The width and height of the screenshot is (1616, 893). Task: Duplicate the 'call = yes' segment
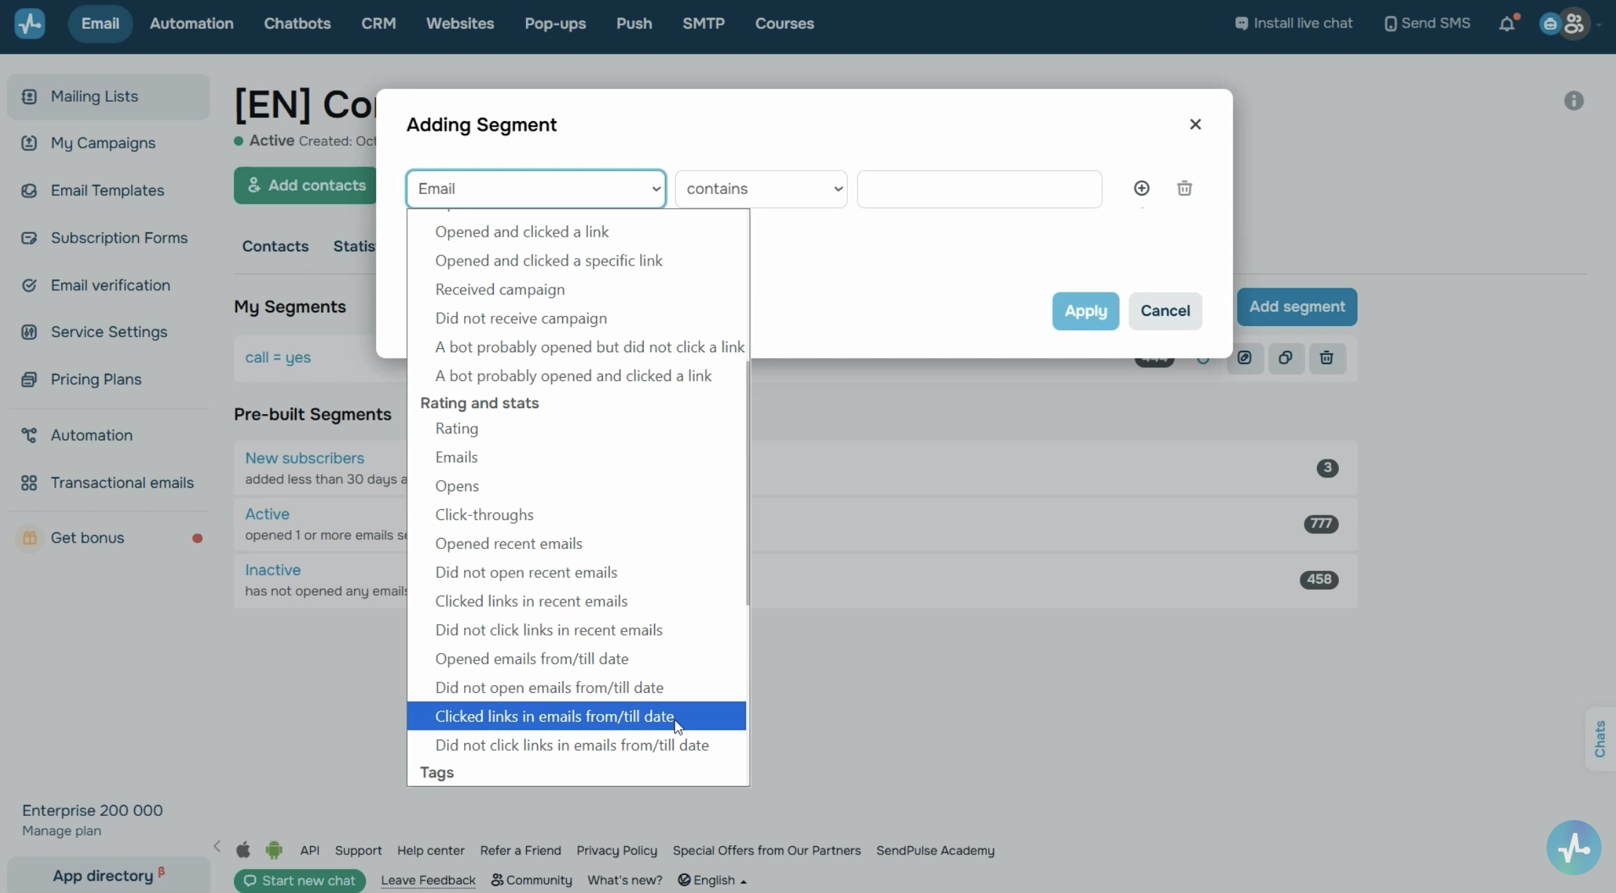pyautogui.click(x=1285, y=358)
